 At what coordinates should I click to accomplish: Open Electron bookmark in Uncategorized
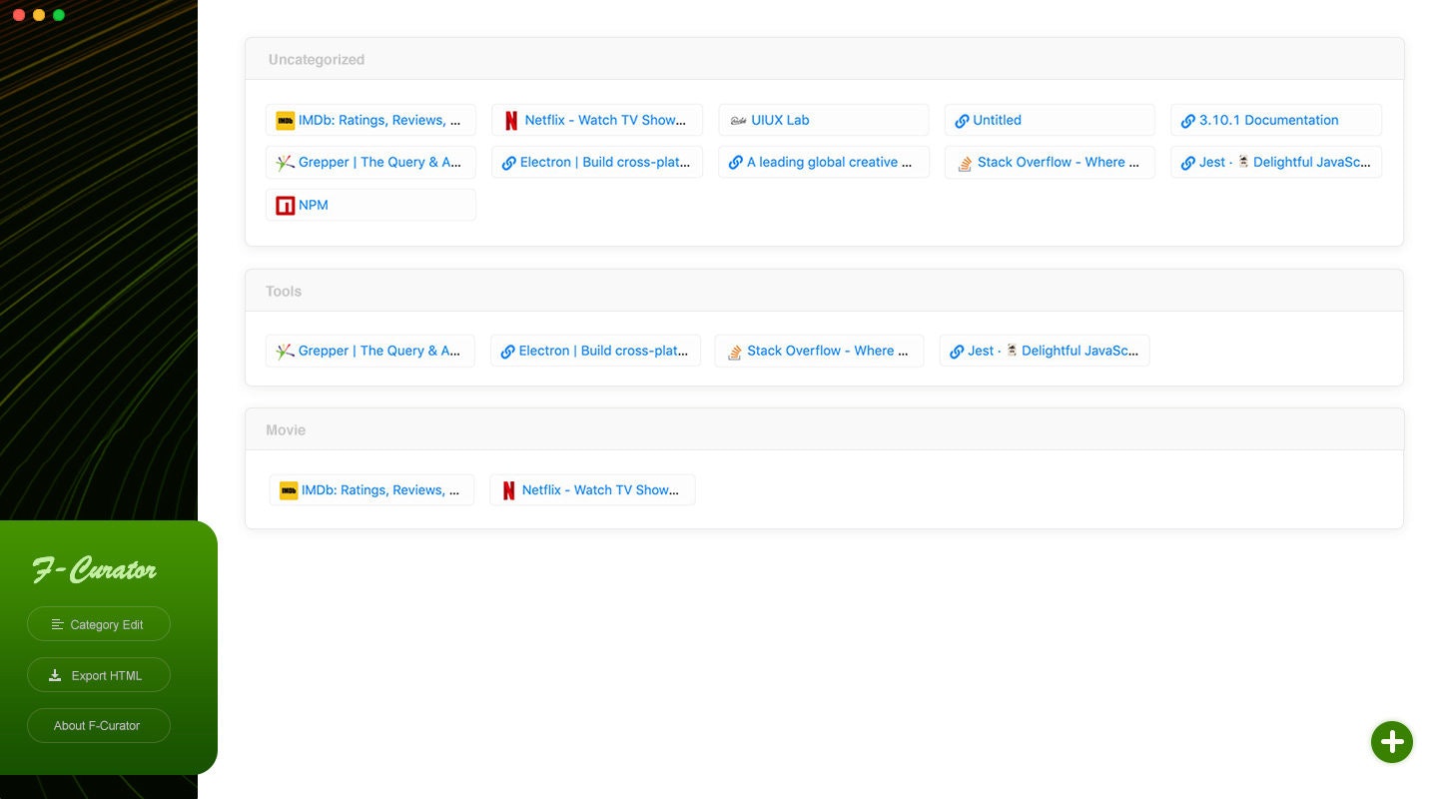point(597,162)
